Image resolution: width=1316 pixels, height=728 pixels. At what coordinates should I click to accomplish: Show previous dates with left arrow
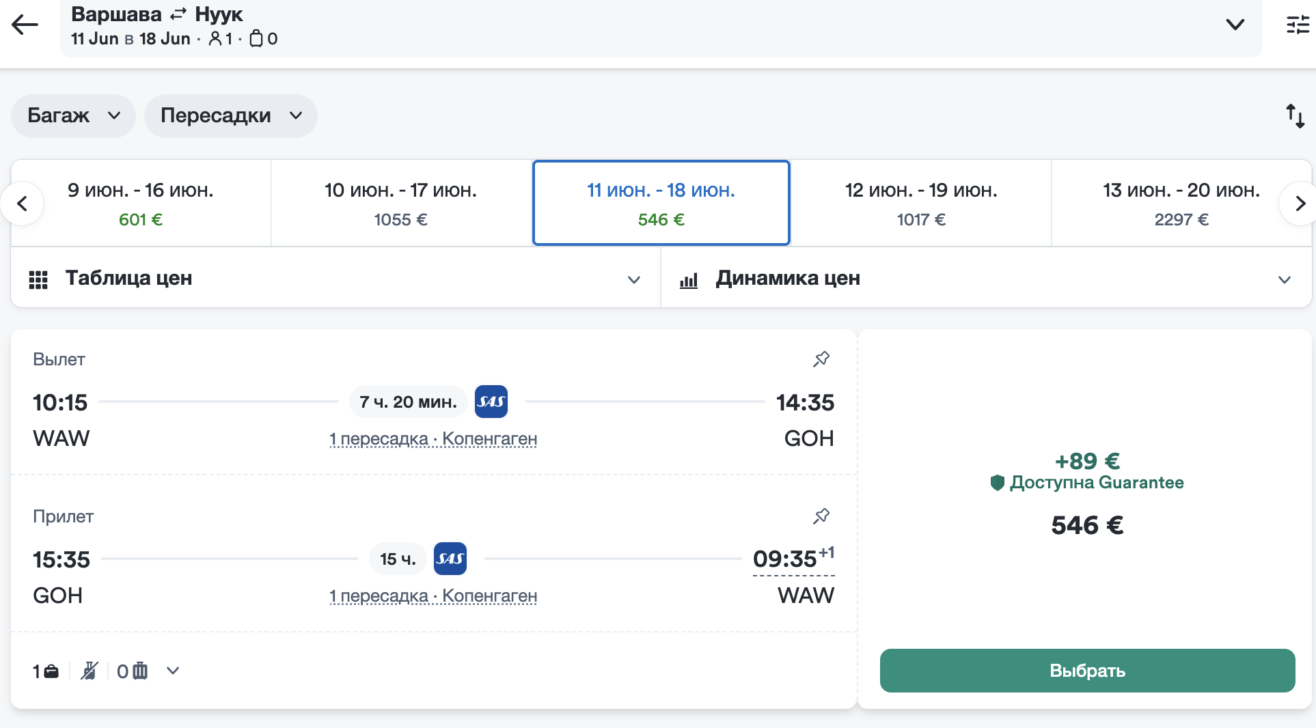coord(23,204)
